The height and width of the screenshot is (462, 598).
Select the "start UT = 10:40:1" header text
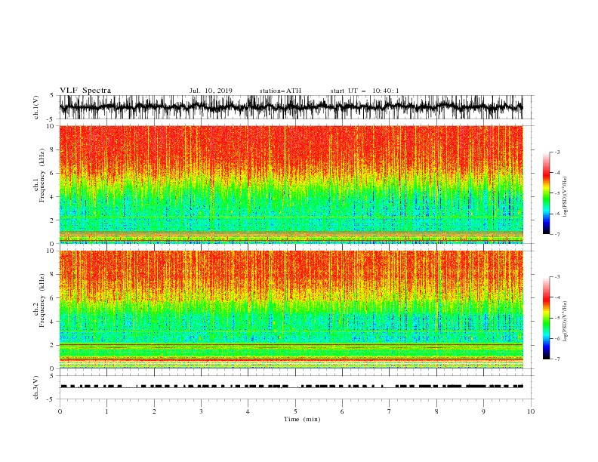tap(365, 91)
